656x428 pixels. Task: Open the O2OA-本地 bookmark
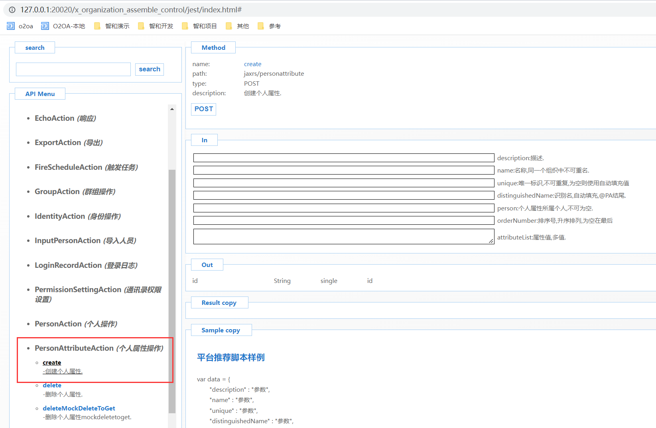[63, 26]
